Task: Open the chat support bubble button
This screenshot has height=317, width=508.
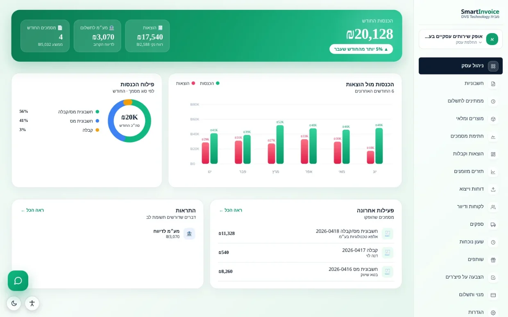Action: 18,281
